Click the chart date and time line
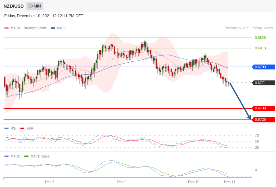Screen dimensions: 276x187 44,16
